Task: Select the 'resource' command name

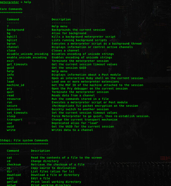Action: point(14,99)
